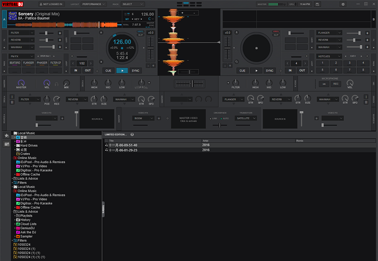The width and height of the screenshot is (378, 261).
Task: Click deck B LOW EQ knob
Action: click(x=283, y=83)
